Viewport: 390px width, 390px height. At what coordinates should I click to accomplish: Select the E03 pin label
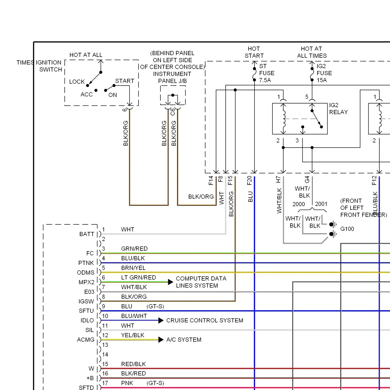point(89,292)
